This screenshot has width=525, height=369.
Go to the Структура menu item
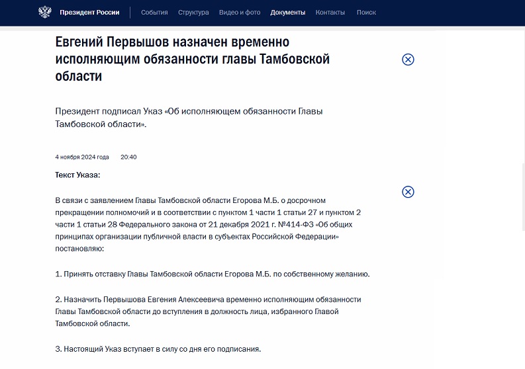[193, 13]
